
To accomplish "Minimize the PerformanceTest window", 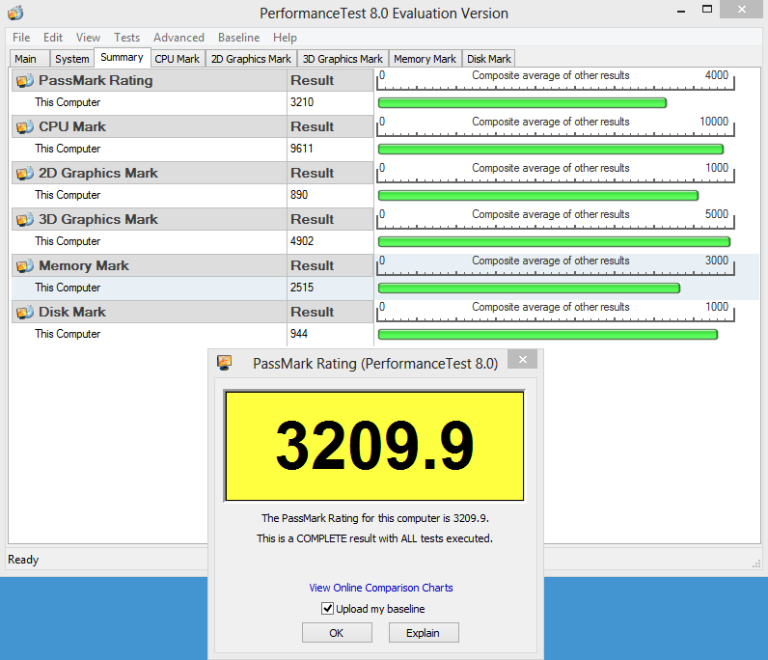I will [x=681, y=10].
